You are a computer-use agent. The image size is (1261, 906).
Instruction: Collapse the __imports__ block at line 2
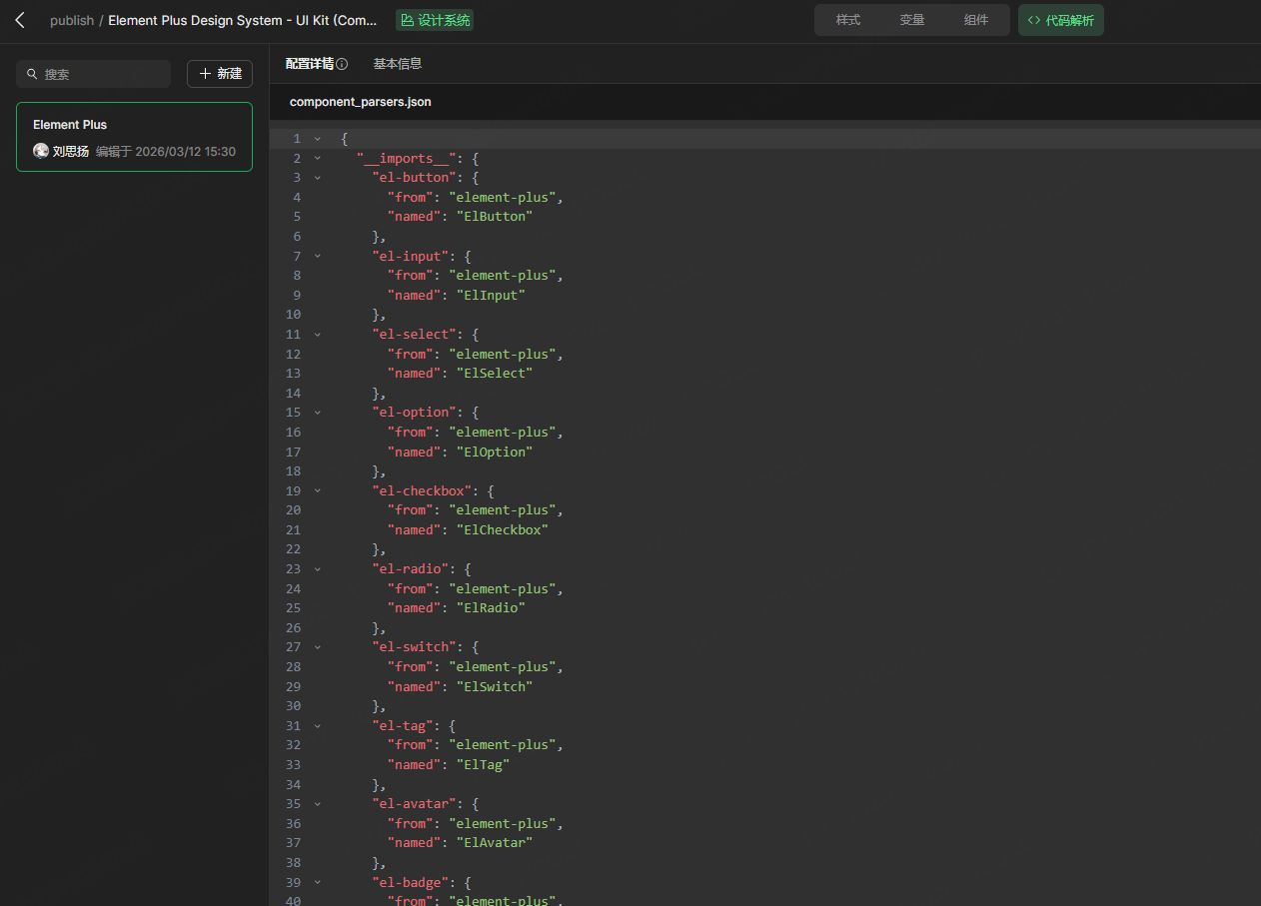click(318, 158)
